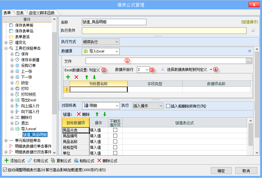Open 选择数据表映射到列定义 dropdown arrow
The height and width of the screenshot is (178, 262).
coord(211,70)
